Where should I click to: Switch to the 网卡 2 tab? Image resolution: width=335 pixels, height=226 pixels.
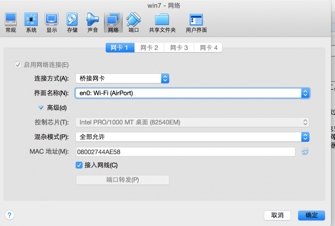[149, 48]
